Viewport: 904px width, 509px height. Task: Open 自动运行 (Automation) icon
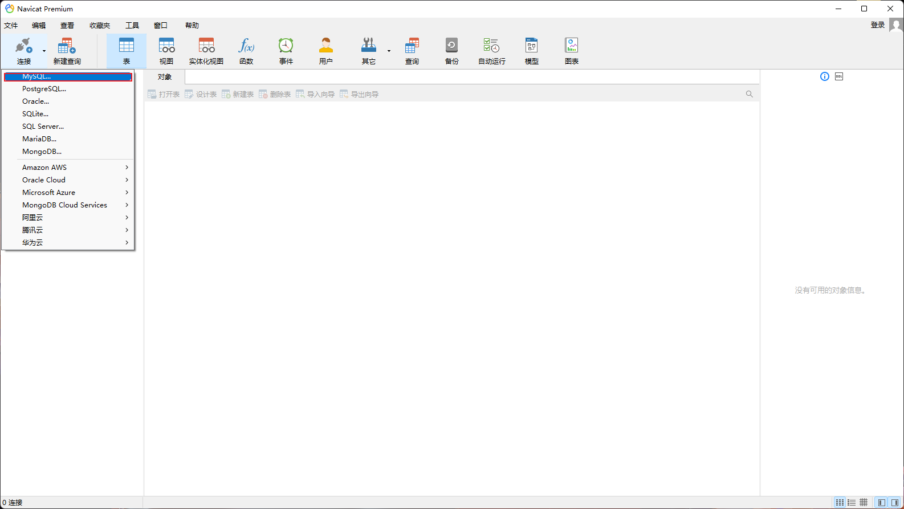point(492,51)
